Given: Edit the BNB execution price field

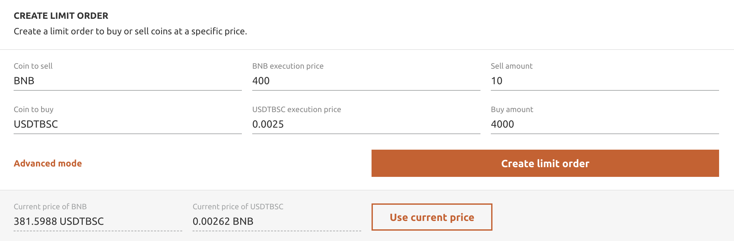Looking at the screenshot, I should pos(366,81).
